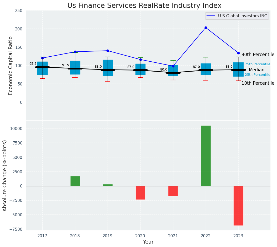The height and width of the screenshot is (247, 277).
Task: Click the 75th Percentile label
Action: pyautogui.click(x=257, y=64)
